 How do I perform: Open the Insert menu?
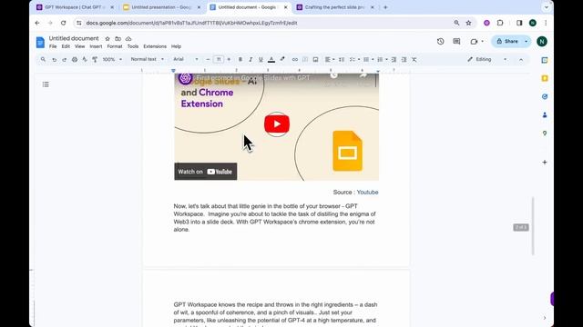(96, 46)
